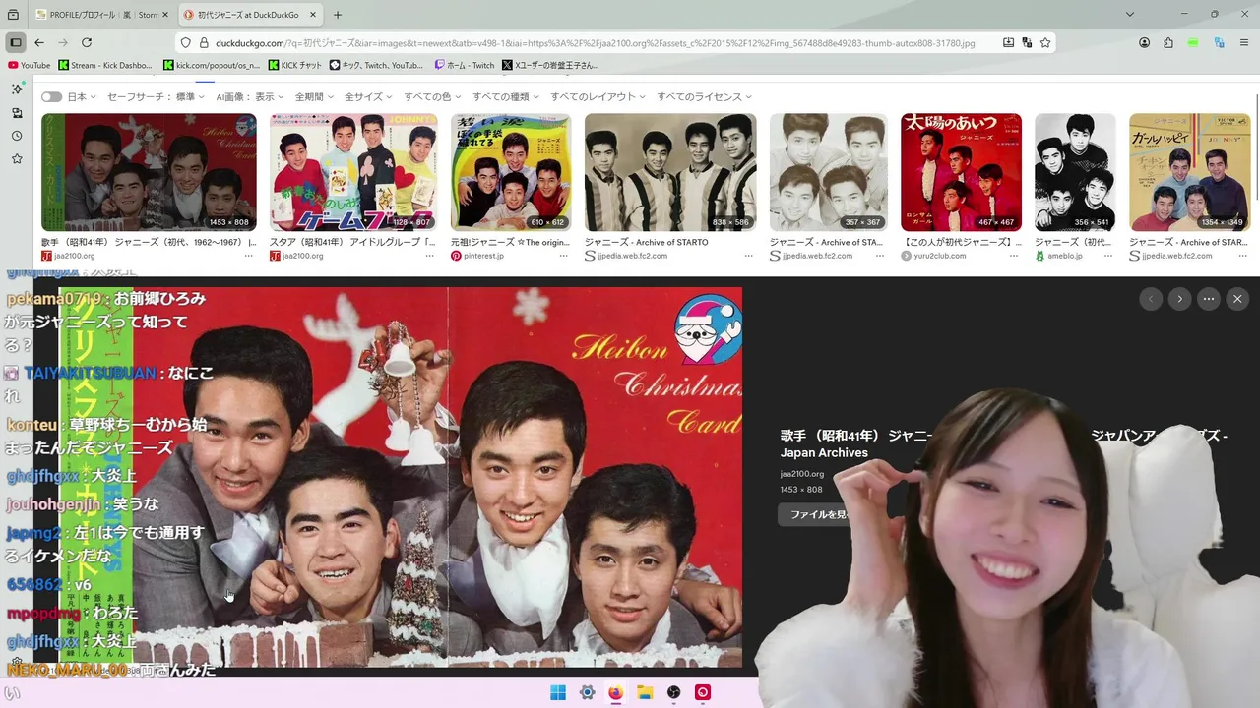The width and height of the screenshot is (1260, 708).
Task: Click the jaa2100.org source link in viewer
Action: [802, 474]
